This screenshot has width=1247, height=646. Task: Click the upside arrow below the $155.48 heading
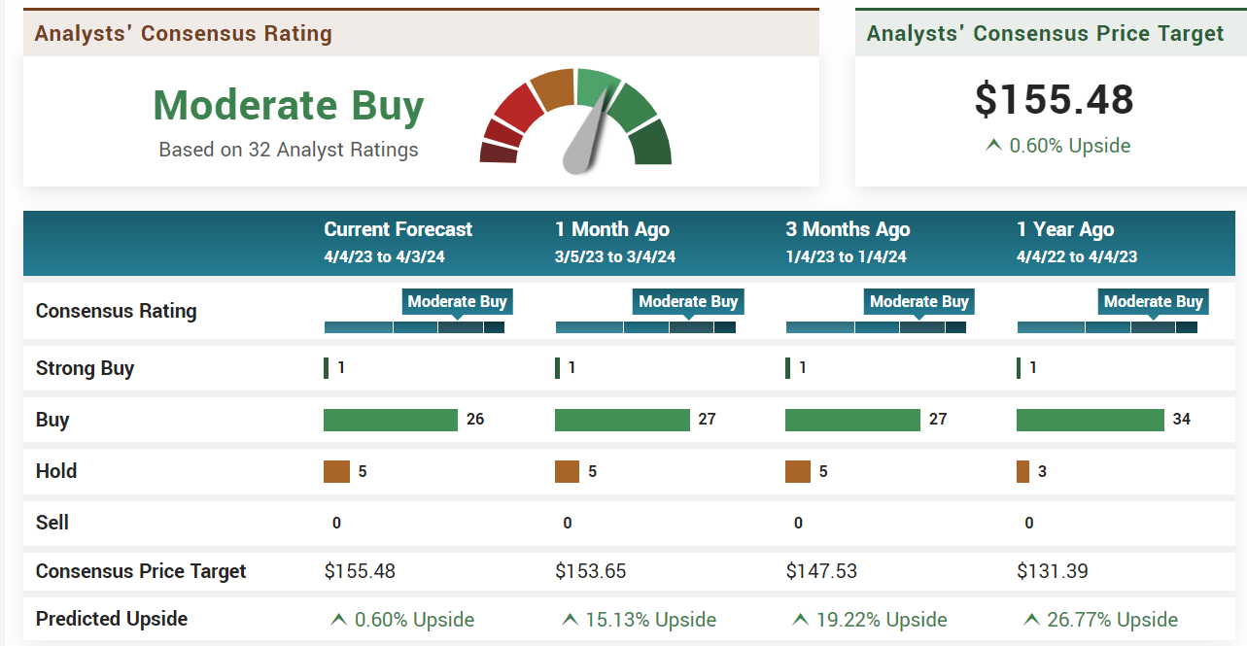tap(993, 146)
